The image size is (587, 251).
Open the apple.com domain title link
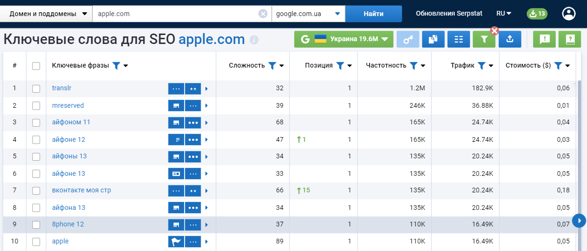(x=212, y=39)
